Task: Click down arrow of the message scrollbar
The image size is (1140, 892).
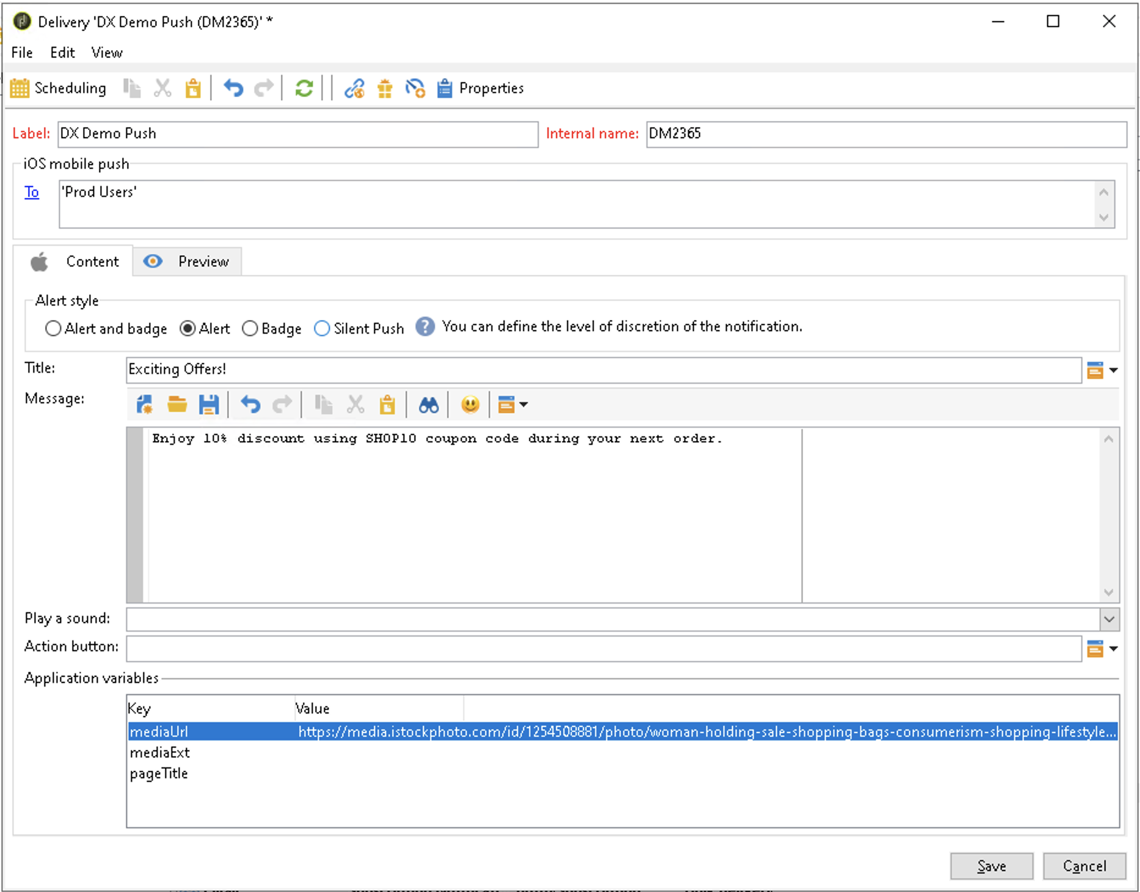Action: [1109, 592]
